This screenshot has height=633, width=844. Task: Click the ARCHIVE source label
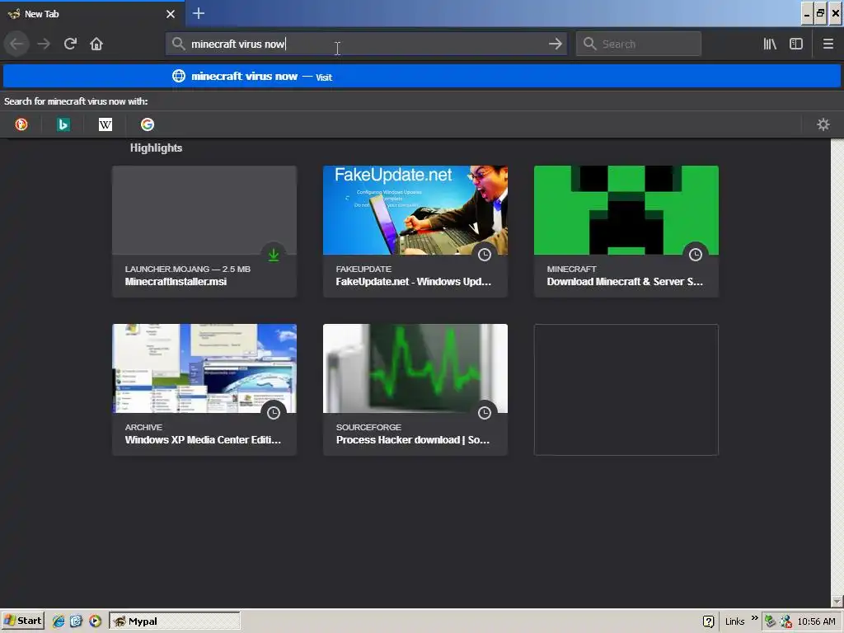[143, 427]
